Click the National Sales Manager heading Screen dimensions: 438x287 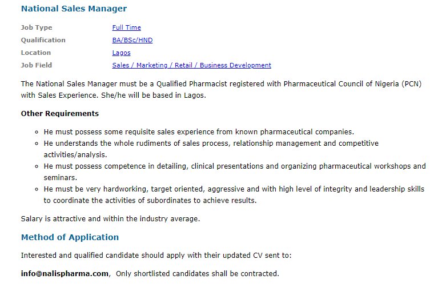[74, 9]
